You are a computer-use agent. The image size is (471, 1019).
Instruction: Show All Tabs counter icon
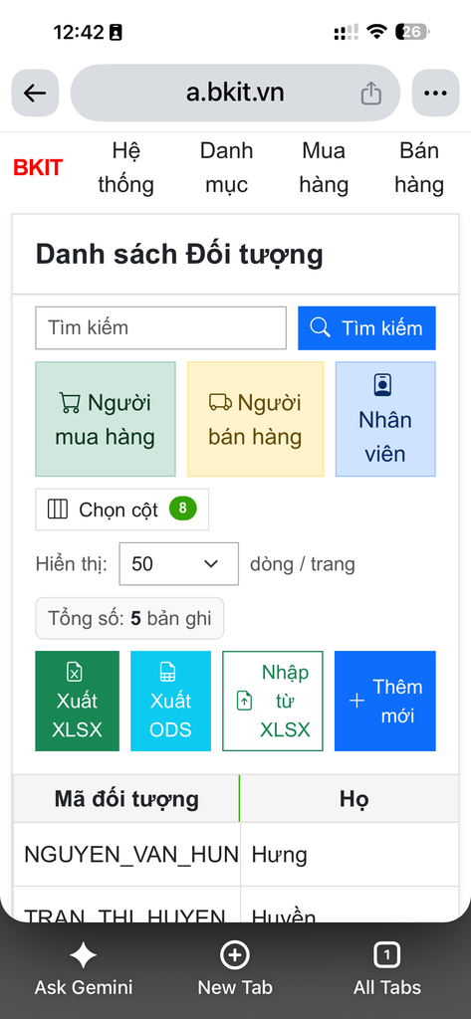pos(387,955)
